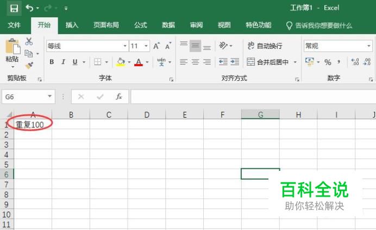
Task: Open the 审阅 tab
Action: coord(196,25)
